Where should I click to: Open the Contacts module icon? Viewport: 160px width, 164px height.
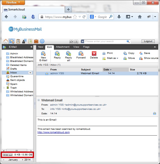(x=24, y=41)
